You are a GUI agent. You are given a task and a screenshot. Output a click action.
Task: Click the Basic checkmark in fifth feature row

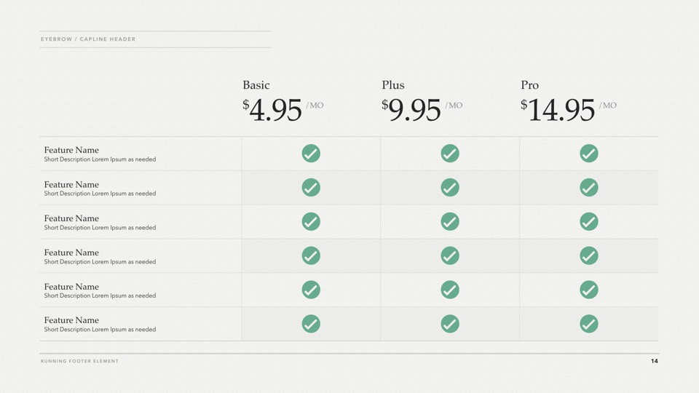coord(311,290)
